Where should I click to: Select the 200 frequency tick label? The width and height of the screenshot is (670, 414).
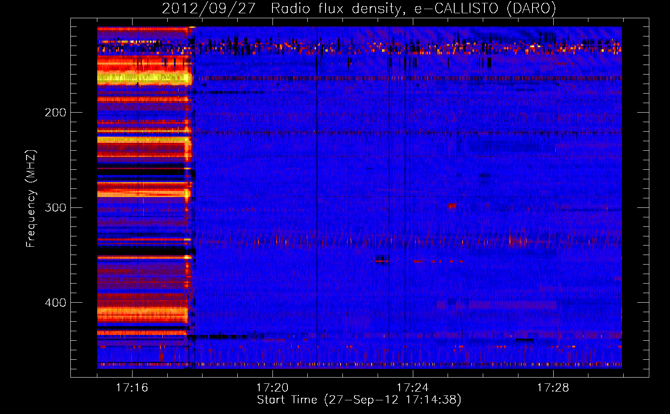[x=55, y=113]
